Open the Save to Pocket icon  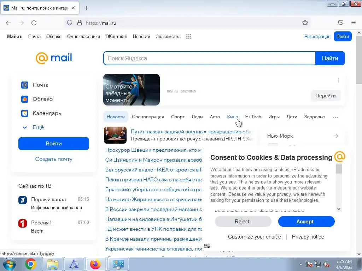[x=340, y=23]
